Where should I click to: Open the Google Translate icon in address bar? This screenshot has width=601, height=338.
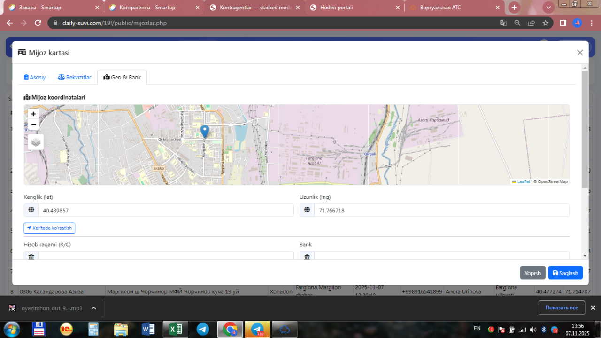tap(503, 23)
